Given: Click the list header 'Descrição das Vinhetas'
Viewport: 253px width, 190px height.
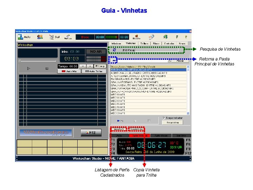Looking at the screenshot, I should (x=148, y=67).
